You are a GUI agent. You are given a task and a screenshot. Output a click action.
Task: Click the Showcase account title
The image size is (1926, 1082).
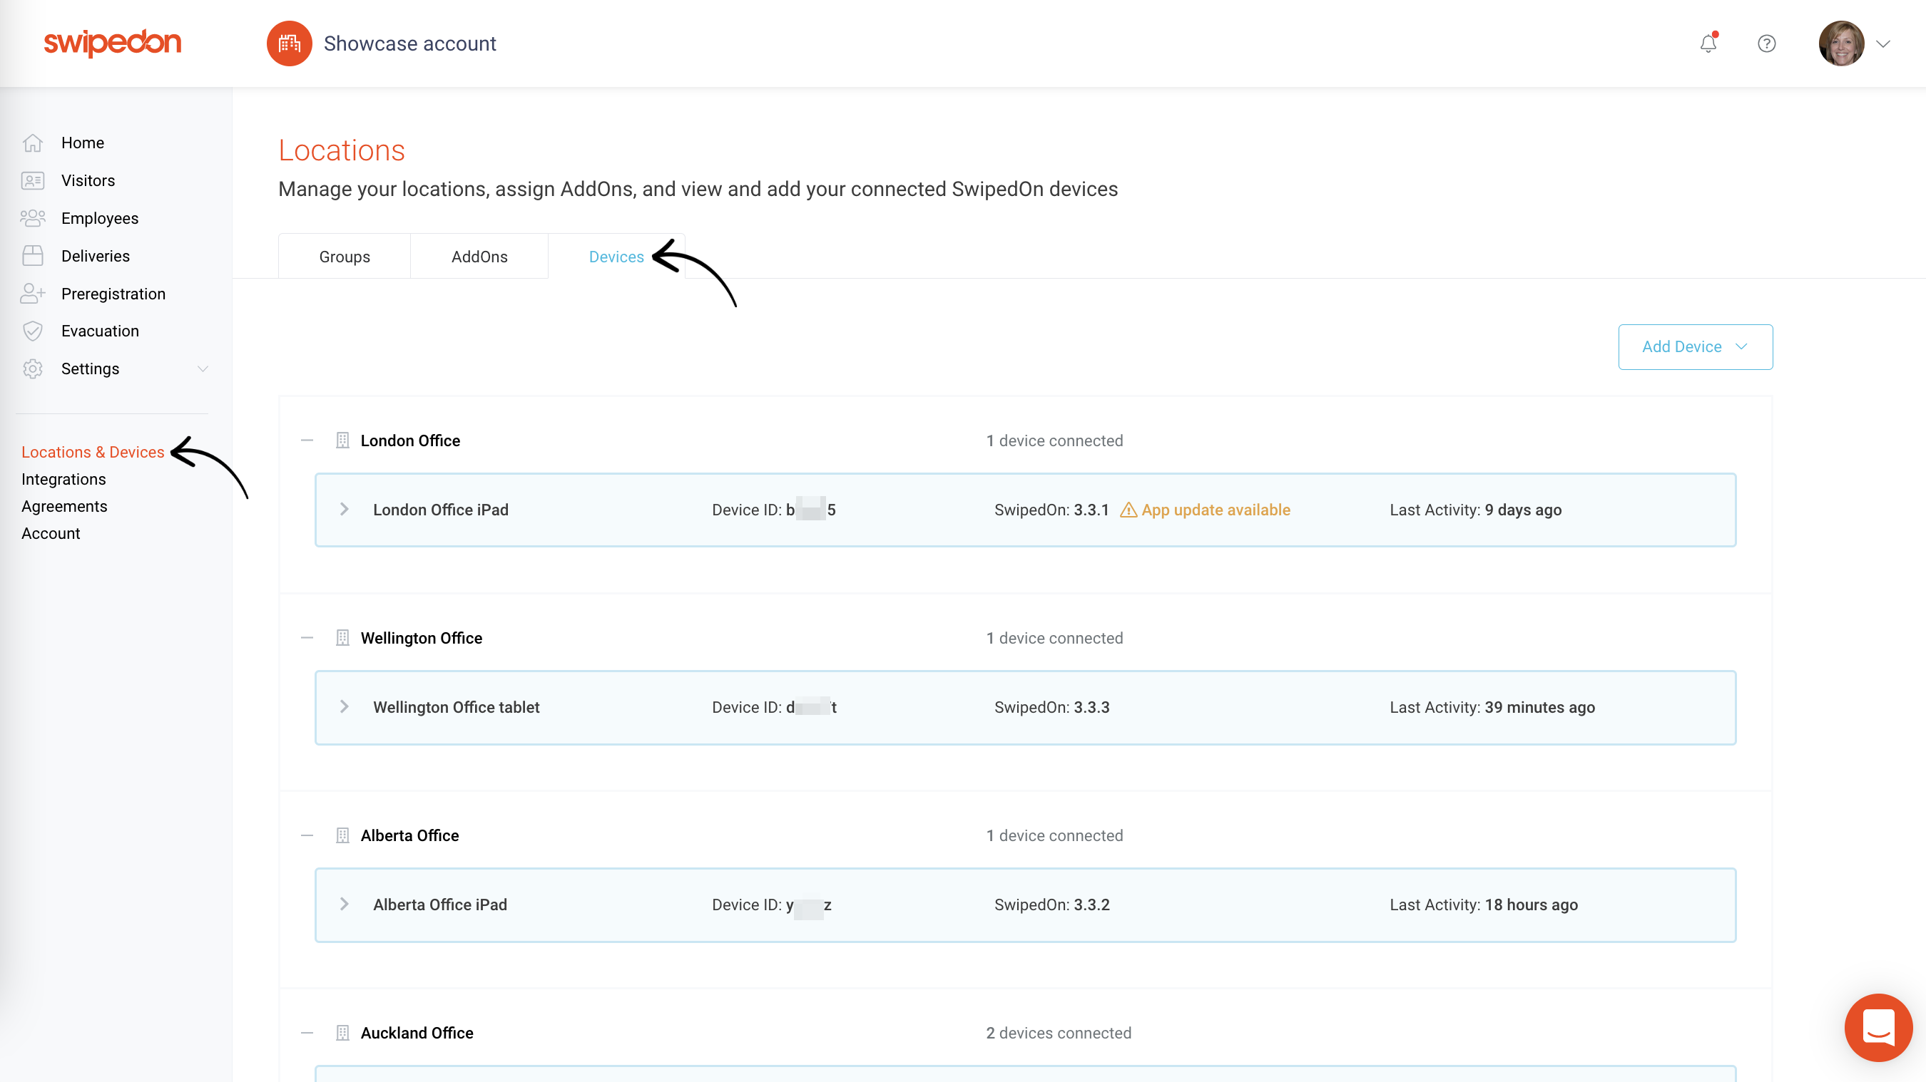click(409, 43)
